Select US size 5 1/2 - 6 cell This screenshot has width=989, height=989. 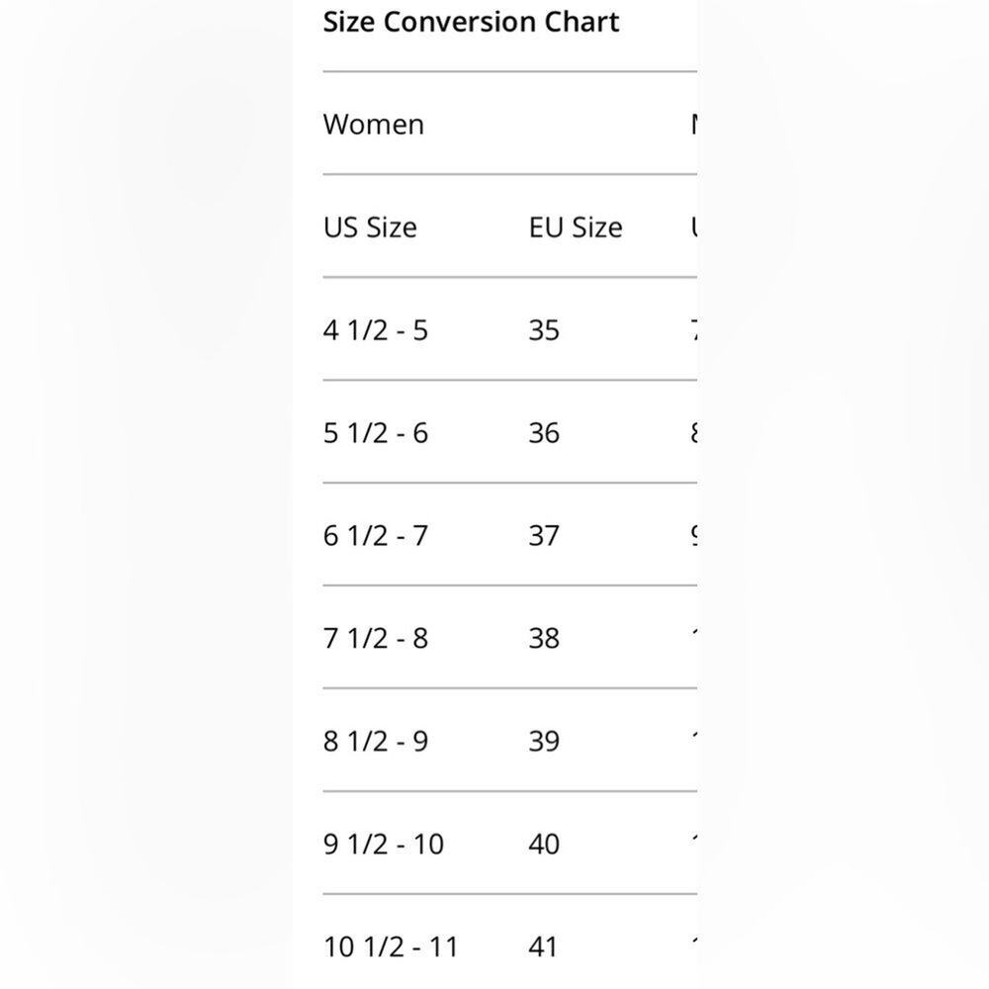click(x=375, y=433)
